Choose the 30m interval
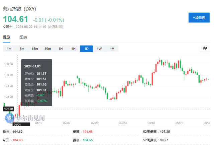This screenshot has height=148, width=214. (48, 49)
